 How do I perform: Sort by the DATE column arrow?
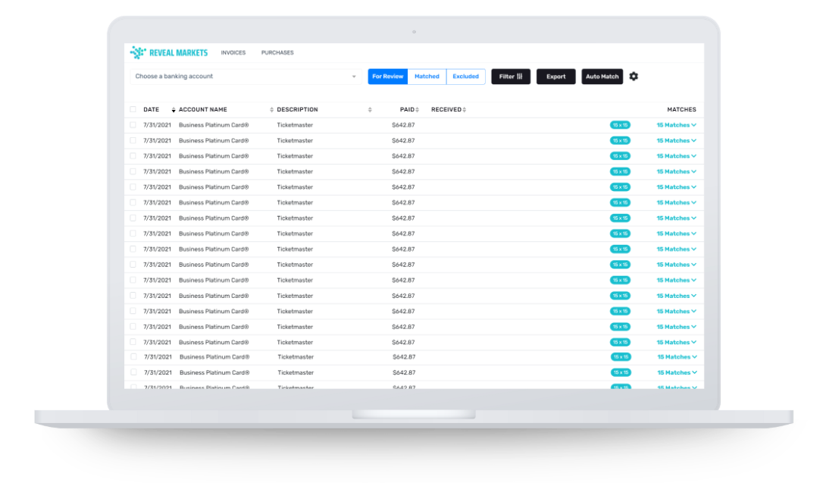(174, 110)
